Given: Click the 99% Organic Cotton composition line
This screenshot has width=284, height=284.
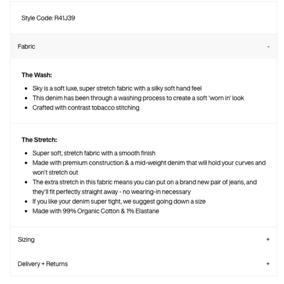Looking at the screenshot, I should [x=96, y=211].
